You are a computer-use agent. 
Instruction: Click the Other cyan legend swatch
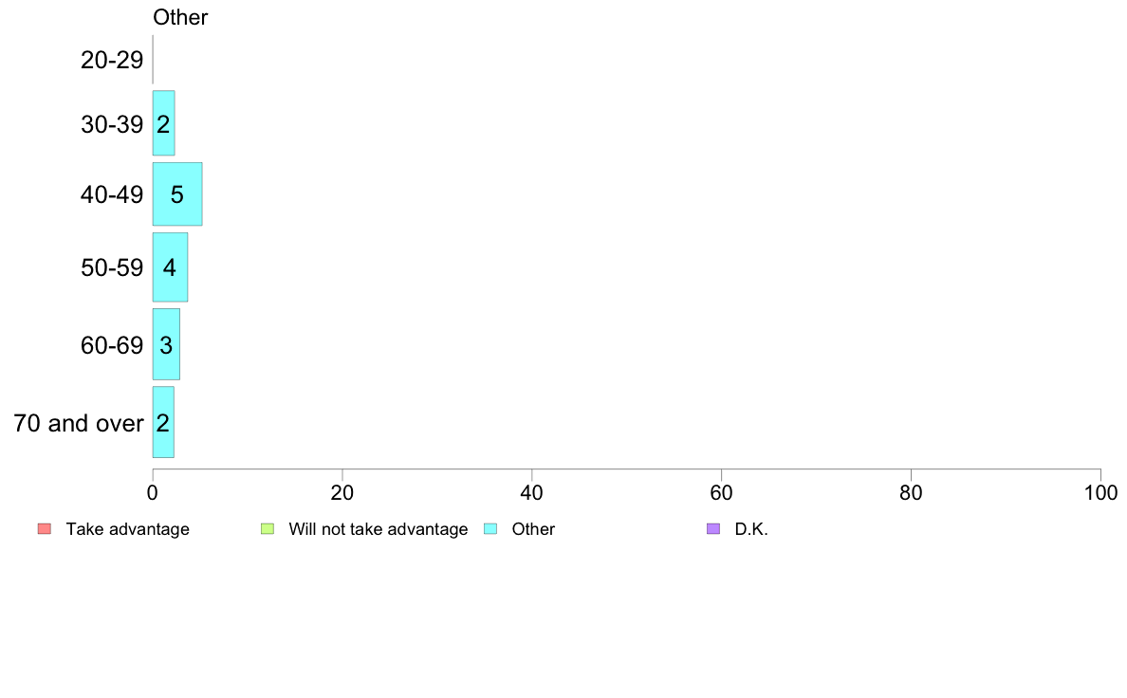click(x=490, y=529)
